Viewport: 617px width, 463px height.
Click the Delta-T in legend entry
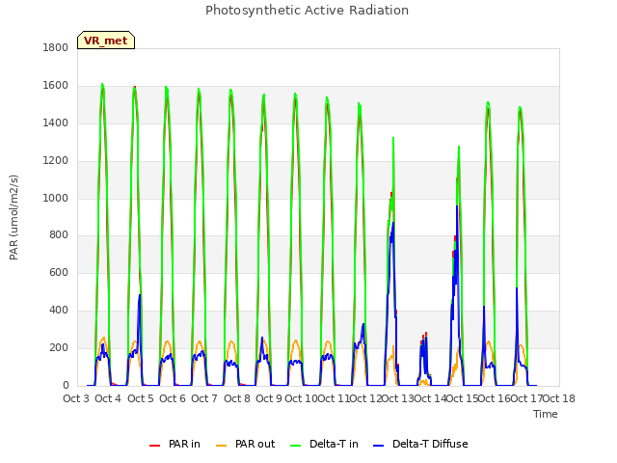tap(324, 444)
